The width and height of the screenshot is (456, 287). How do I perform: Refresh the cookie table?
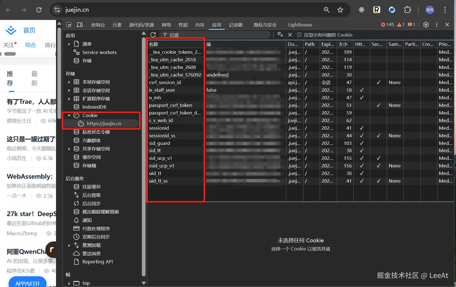[153, 35]
